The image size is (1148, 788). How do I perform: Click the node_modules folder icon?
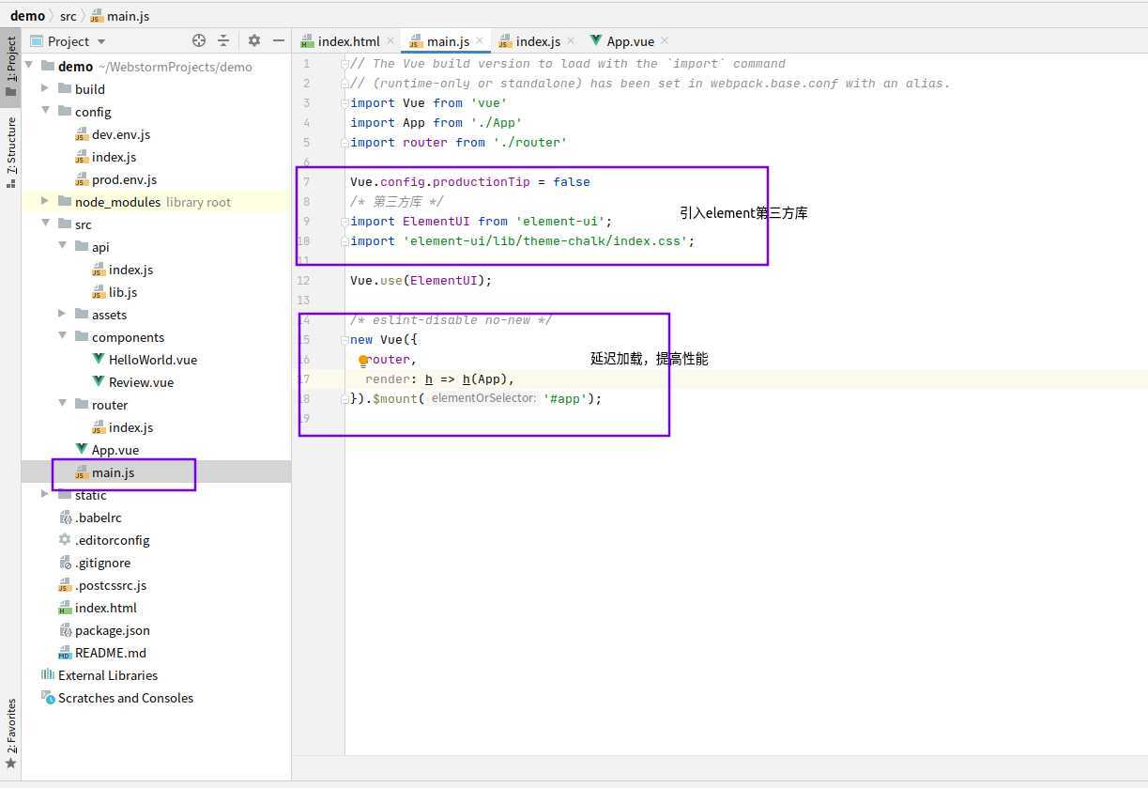[x=65, y=202]
